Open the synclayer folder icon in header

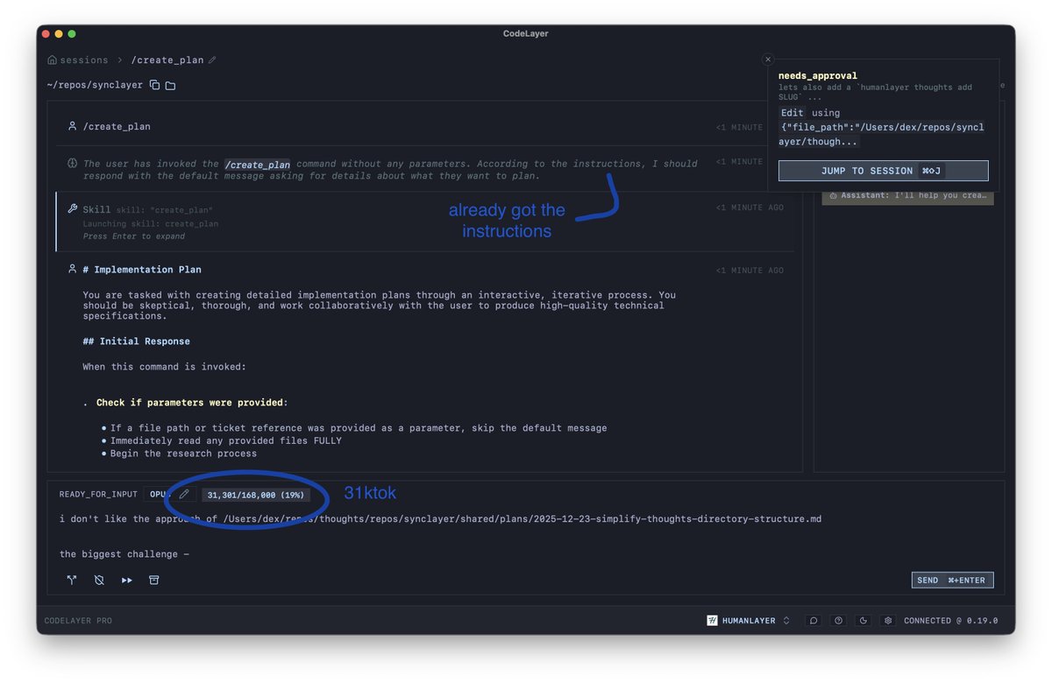[170, 85]
